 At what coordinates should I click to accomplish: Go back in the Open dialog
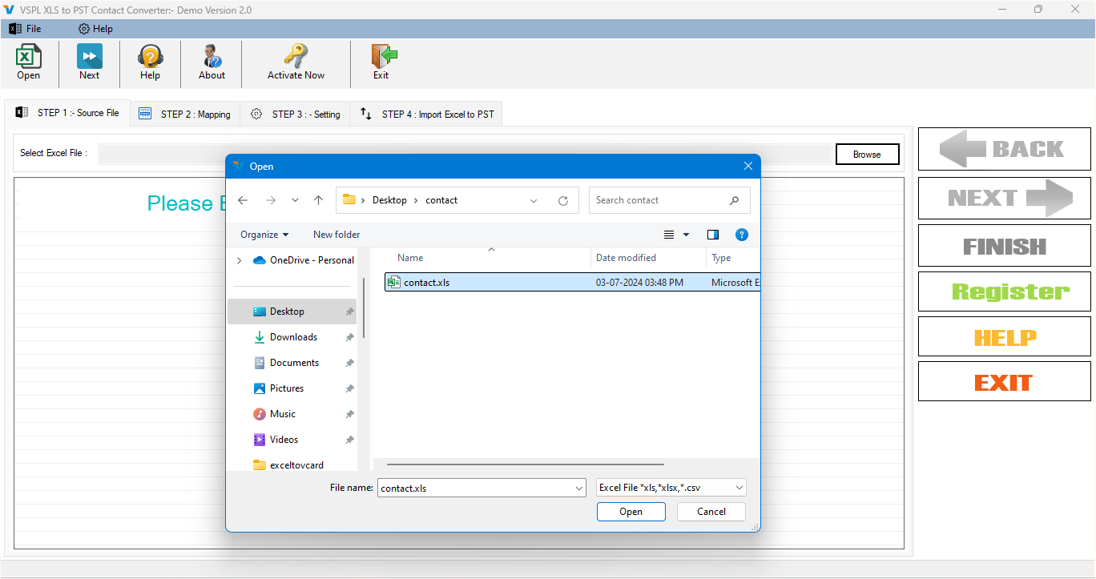coord(243,200)
